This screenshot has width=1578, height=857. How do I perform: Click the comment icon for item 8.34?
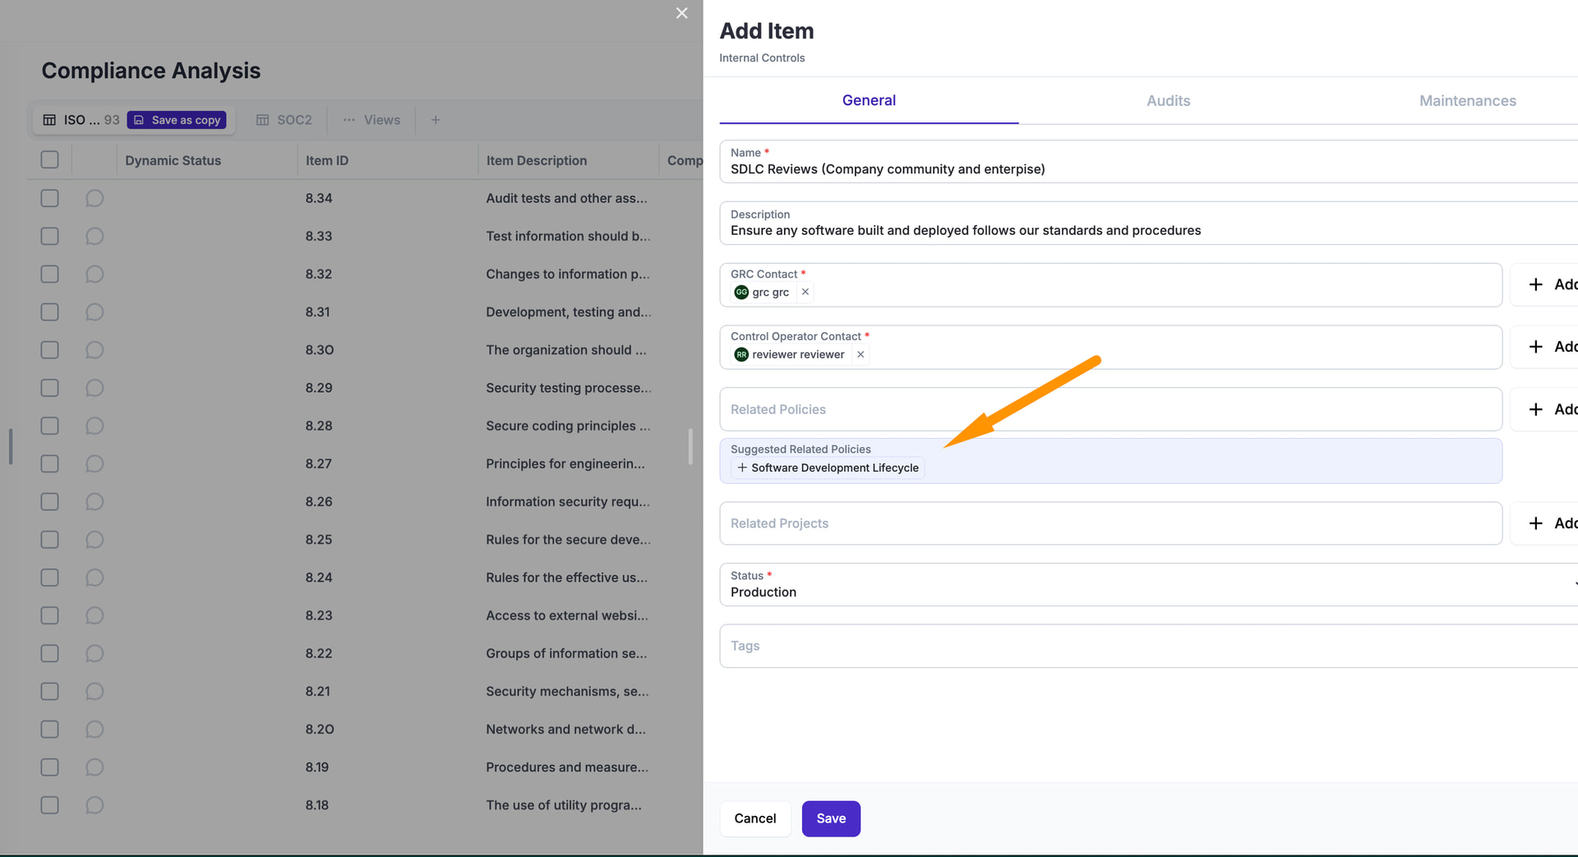pyautogui.click(x=95, y=198)
